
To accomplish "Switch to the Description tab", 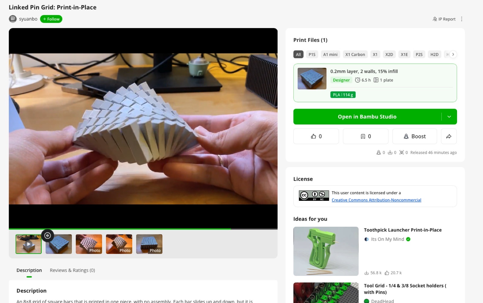I will point(29,270).
